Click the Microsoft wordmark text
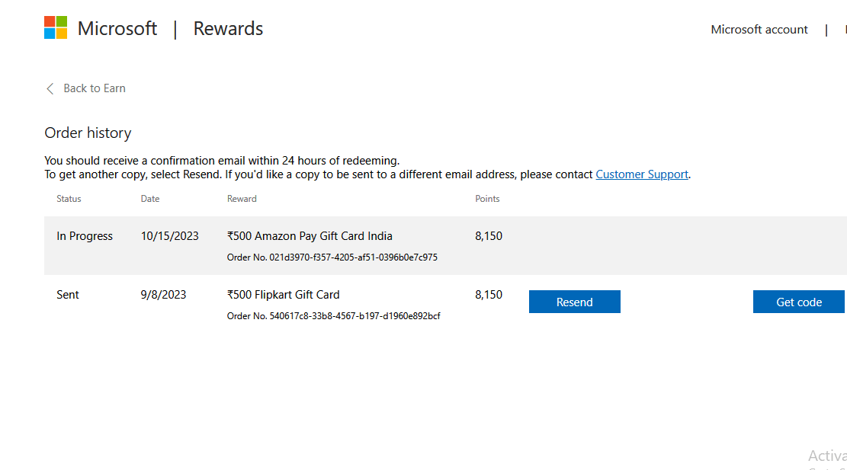This screenshot has height=470, width=847. [117, 29]
